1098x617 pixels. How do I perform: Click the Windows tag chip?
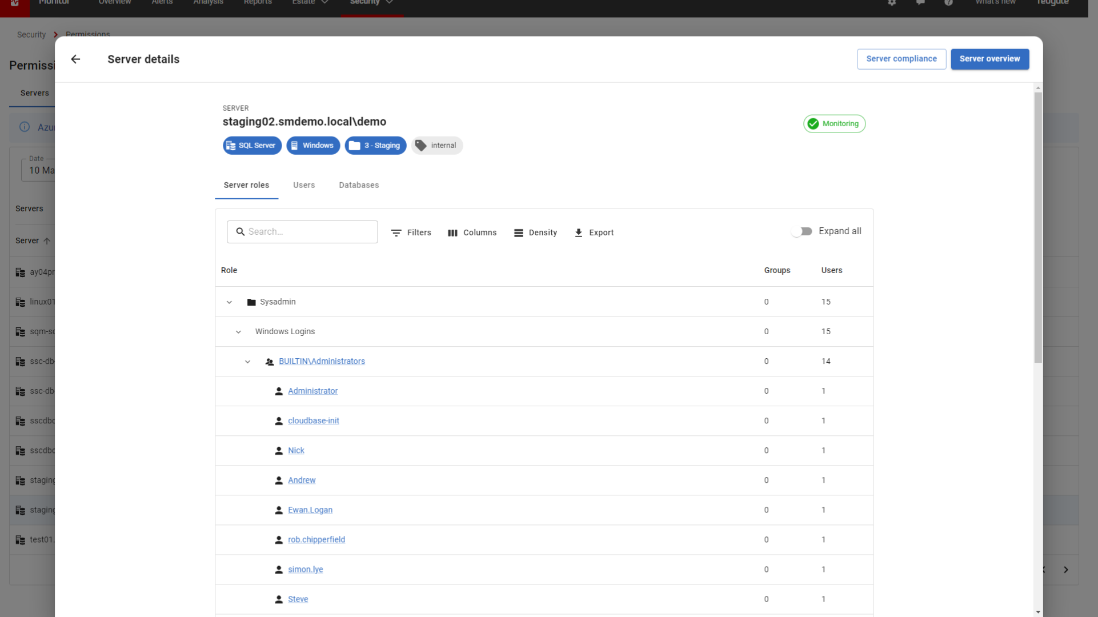coord(313,145)
